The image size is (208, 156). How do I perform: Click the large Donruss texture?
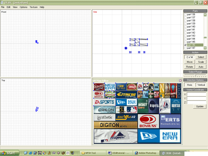(148, 121)
